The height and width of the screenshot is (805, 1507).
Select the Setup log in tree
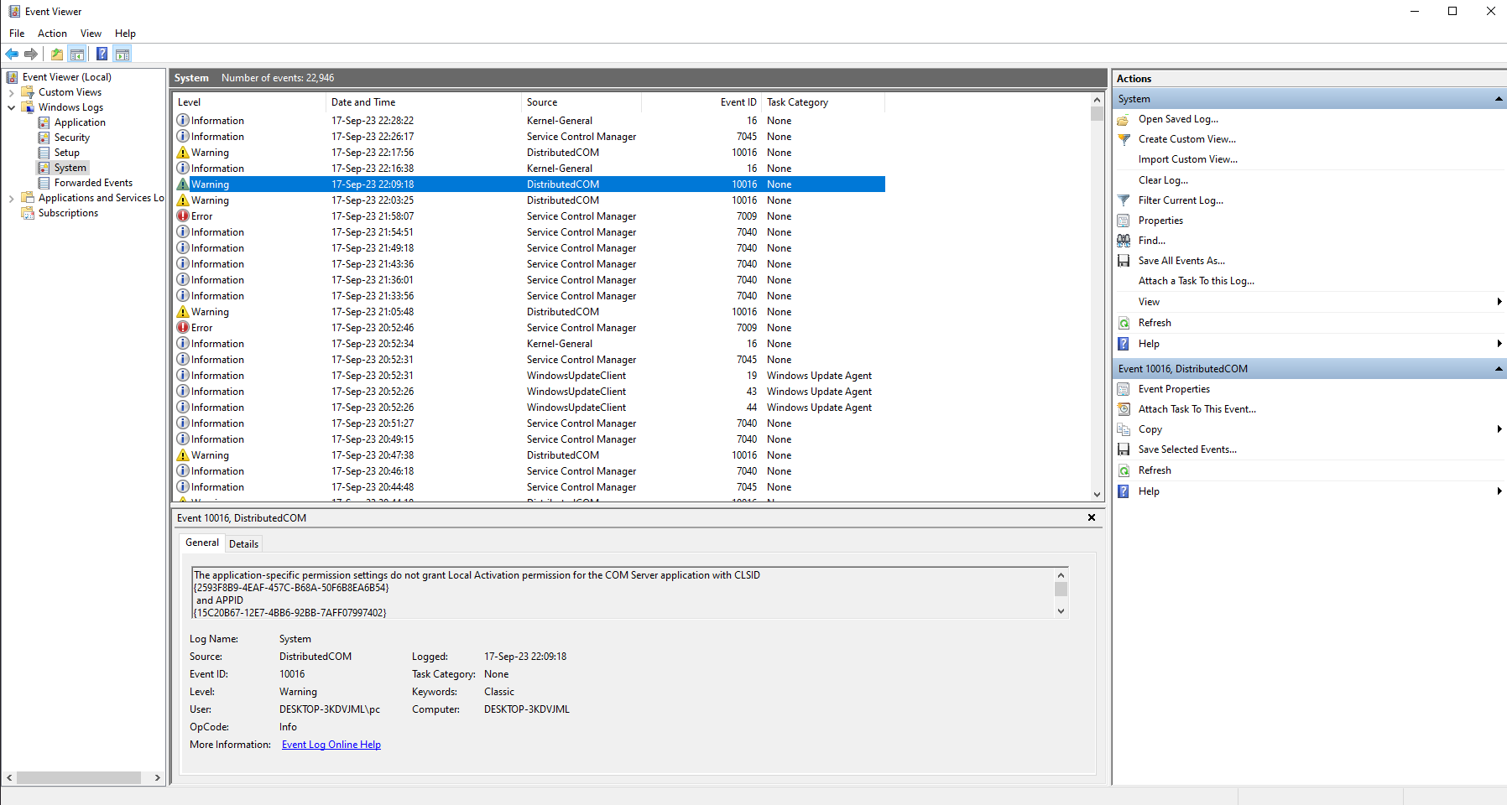tap(67, 153)
